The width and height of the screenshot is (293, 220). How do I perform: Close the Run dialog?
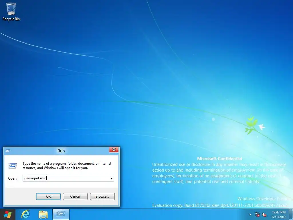click(x=114, y=150)
